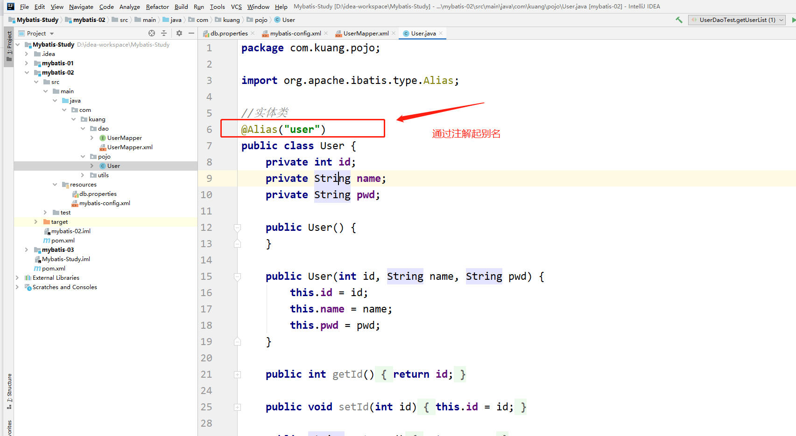Open the Build menu

click(x=181, y=7)
